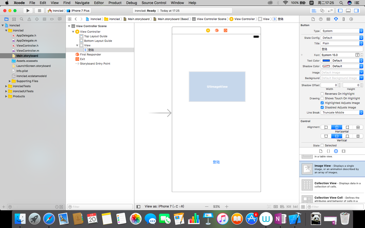
Task: Open the button Type dropdown
Action: (342, 31)
